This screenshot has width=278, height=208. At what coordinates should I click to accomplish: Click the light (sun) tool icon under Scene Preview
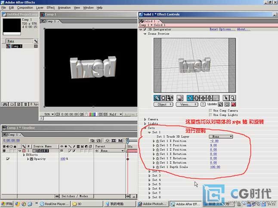[x=164, y=98]
